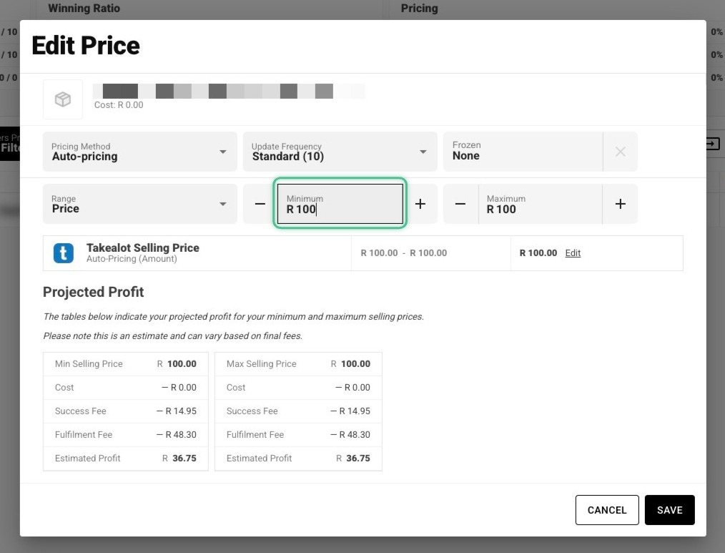
Task: Click the minus icon beside Minimum price
Action: point(260,204)
